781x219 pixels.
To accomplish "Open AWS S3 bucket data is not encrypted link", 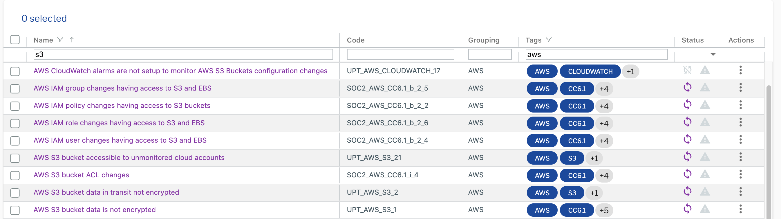I will tap(95, 210).
